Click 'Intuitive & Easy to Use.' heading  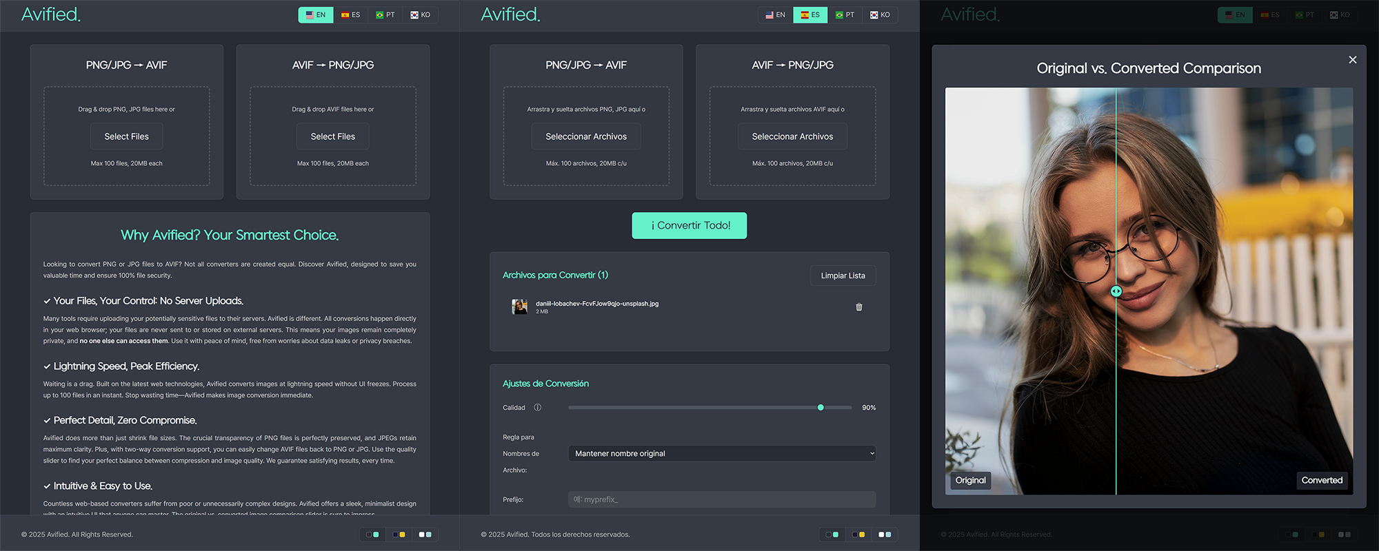(x=103, y=486)
